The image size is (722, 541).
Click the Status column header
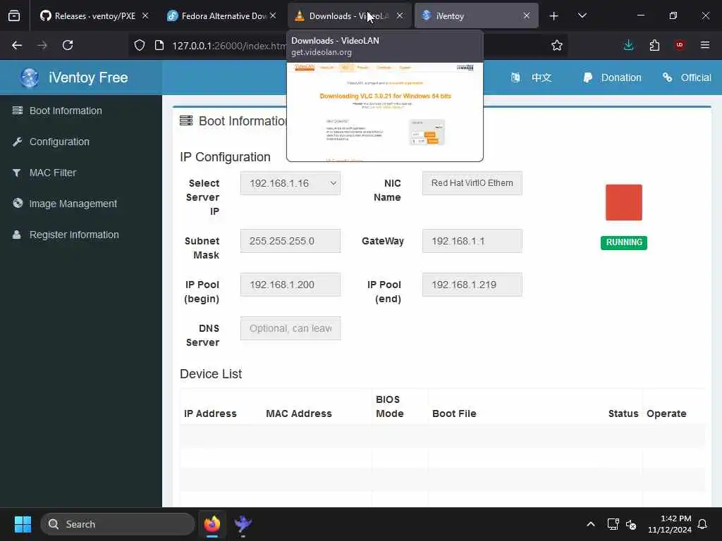click(x=623, y=413)
